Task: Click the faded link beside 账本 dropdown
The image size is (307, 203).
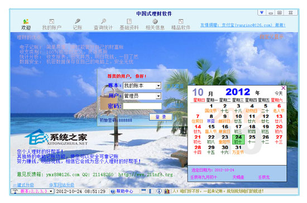Action: click(175, 86)
